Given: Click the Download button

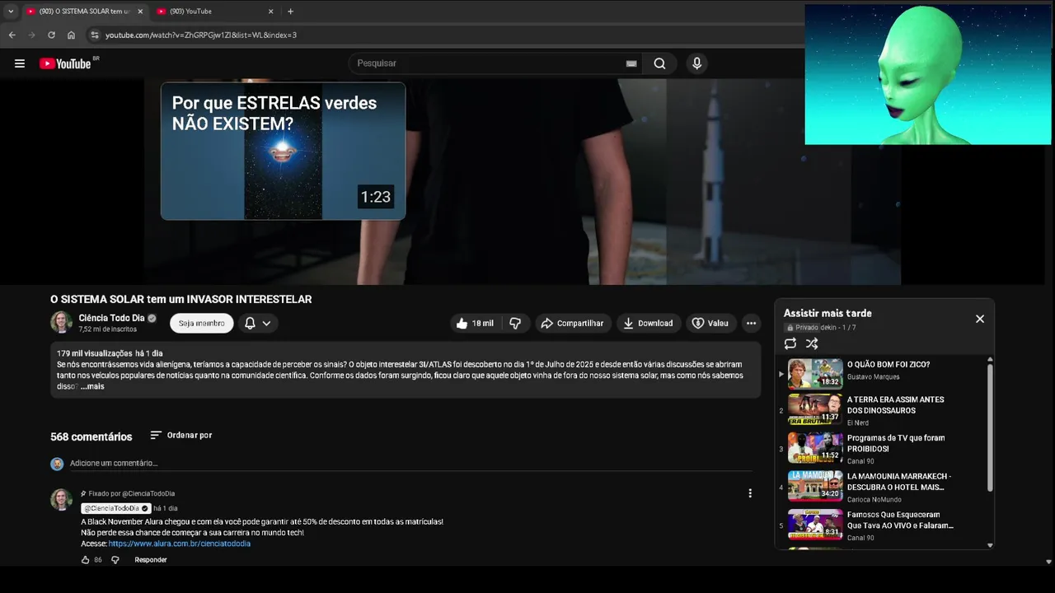Looking at the screenshot, I should [648, 324].
